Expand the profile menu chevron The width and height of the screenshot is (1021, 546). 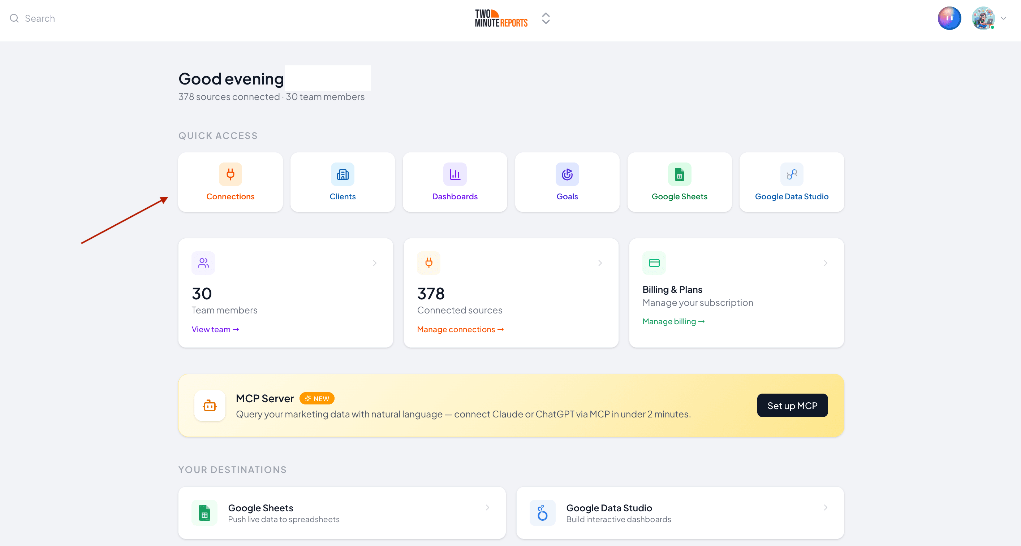(1004, 18)
